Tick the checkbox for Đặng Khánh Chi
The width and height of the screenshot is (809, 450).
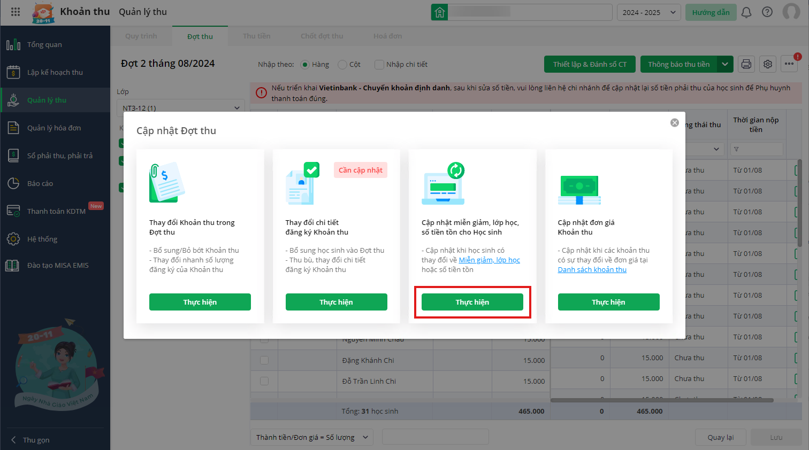pos(264,360)
